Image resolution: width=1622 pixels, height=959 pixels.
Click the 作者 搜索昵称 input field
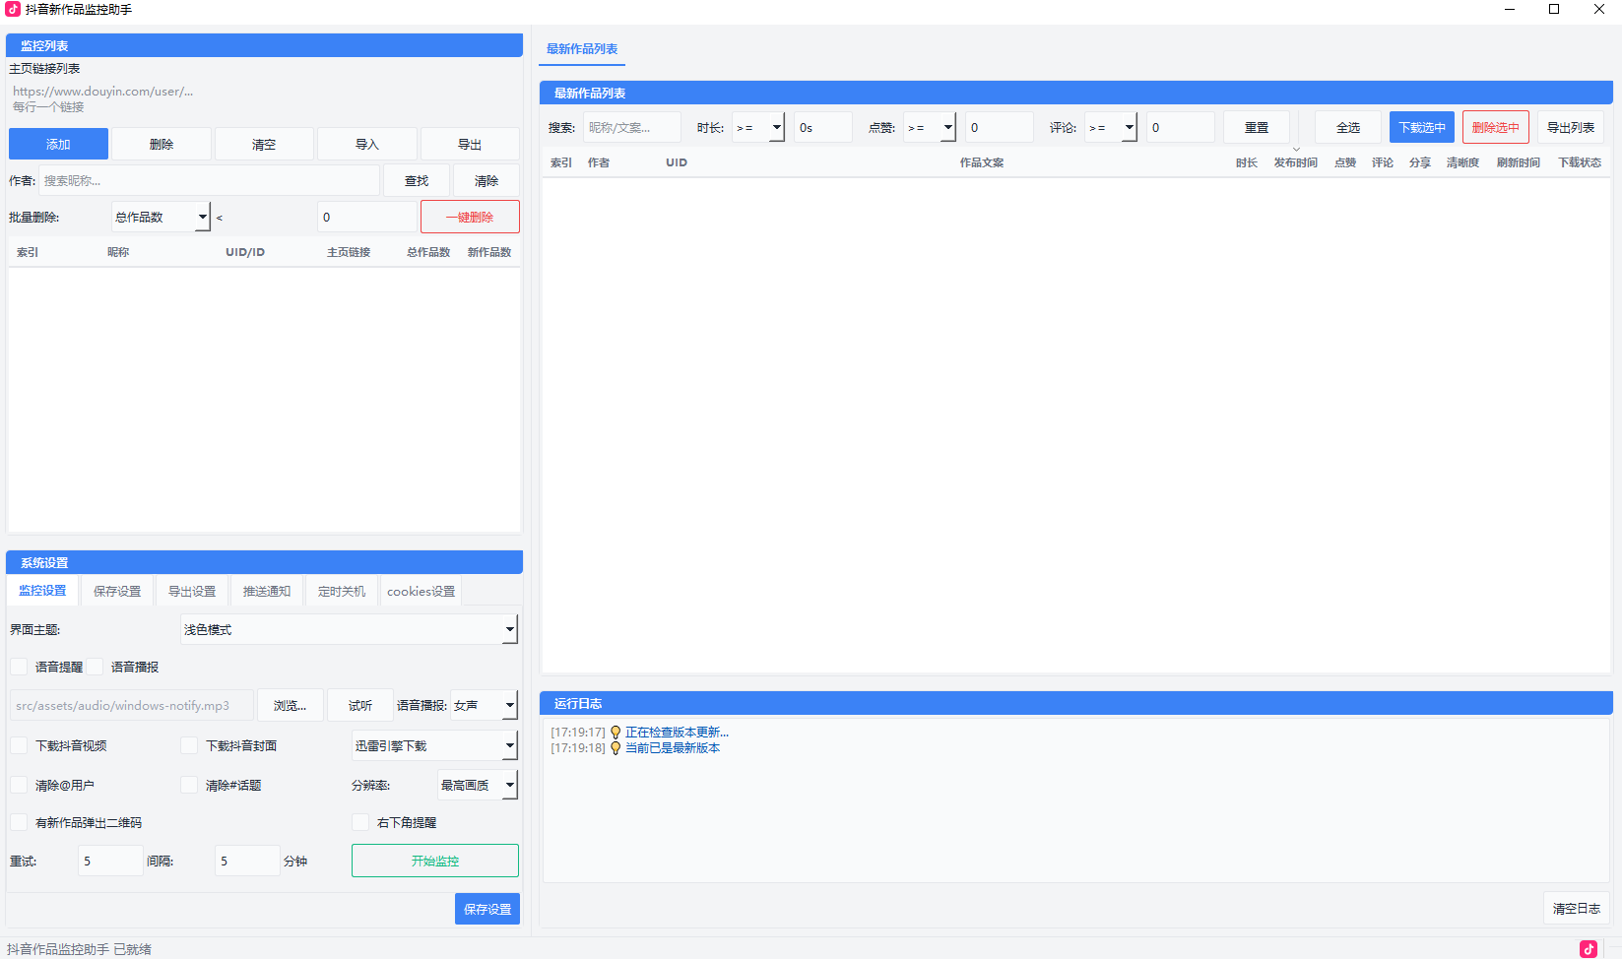(209, 180)
